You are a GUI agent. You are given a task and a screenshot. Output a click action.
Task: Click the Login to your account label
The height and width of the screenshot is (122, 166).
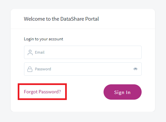[x=43, y=39]
